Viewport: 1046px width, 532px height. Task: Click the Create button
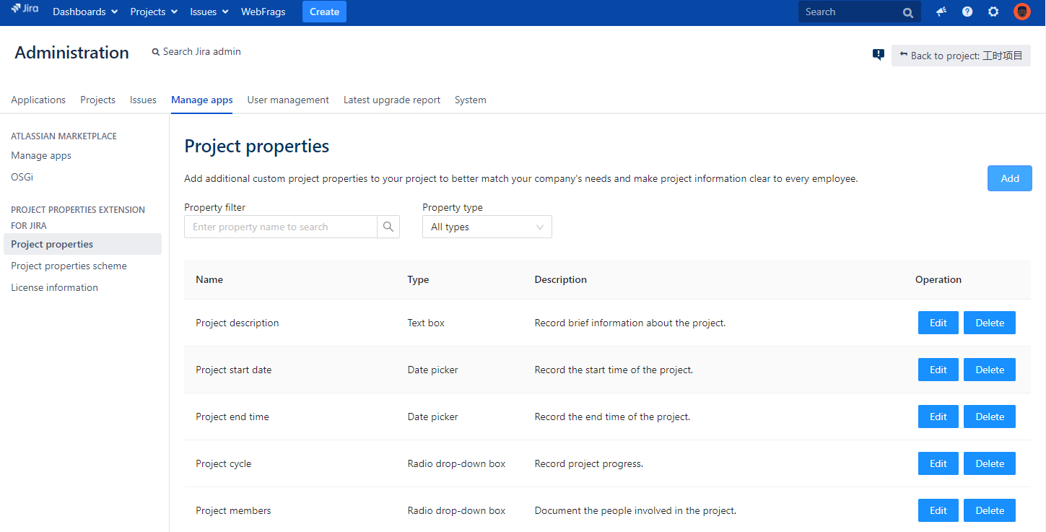click(324, 12)
